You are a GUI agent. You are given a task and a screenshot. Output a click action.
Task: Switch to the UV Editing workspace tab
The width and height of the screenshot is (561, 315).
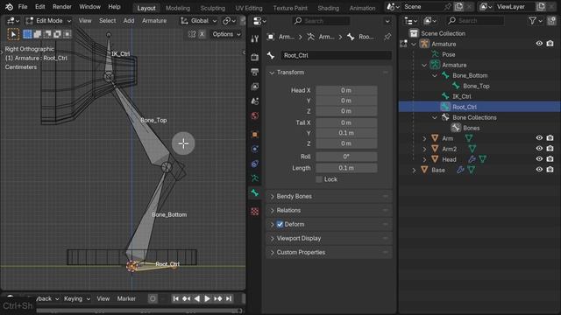click(x=249, y=8)
